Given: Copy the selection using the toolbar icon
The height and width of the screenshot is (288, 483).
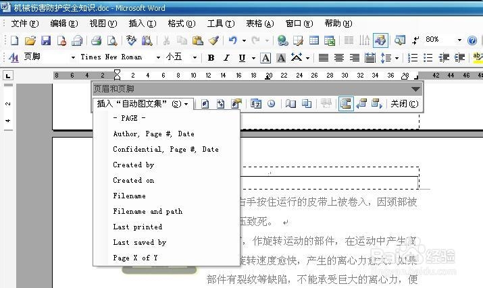Looking at the screenshot, I should pos(182,40).
